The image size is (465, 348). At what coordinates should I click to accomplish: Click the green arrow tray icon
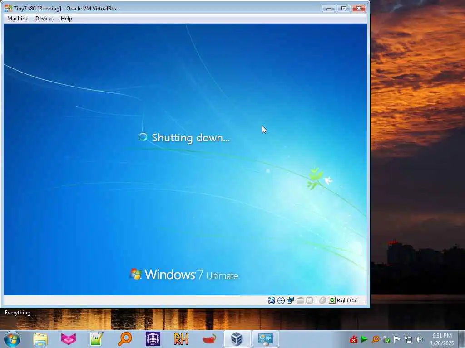pos(364,339)
